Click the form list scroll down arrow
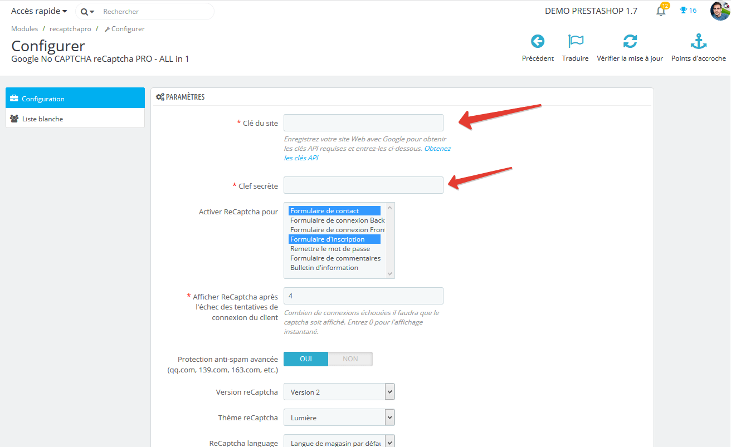The width and height of the screenshot is (731, 447). tap(390, 273)
